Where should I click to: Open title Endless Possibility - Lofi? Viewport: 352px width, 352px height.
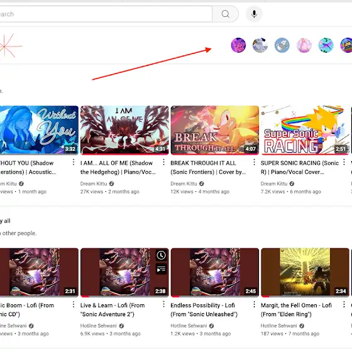tap(204, 310)
